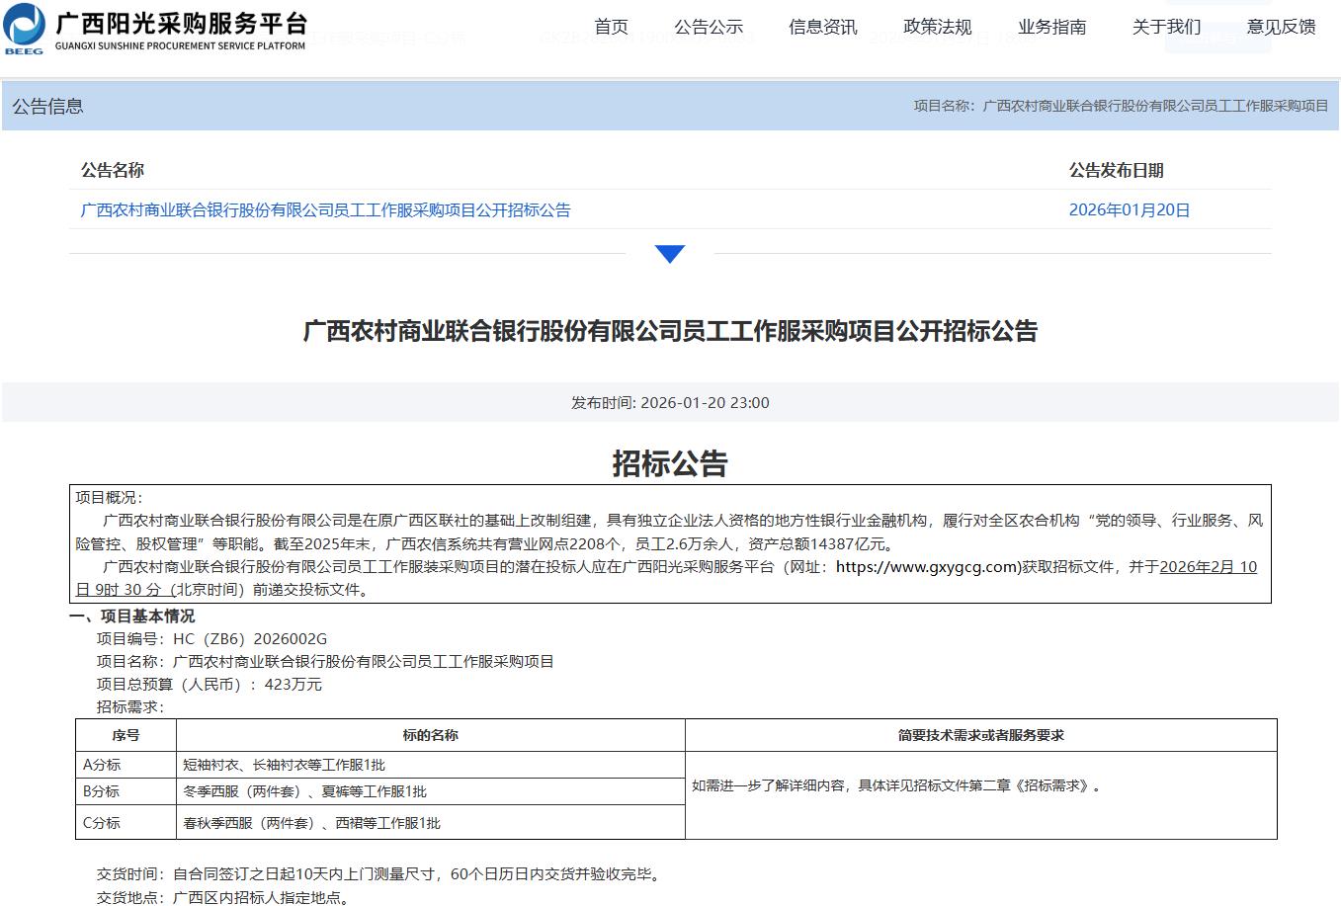The image size is (1341, 906).
Task: Open the 政策法规 section
Action: 937,27
